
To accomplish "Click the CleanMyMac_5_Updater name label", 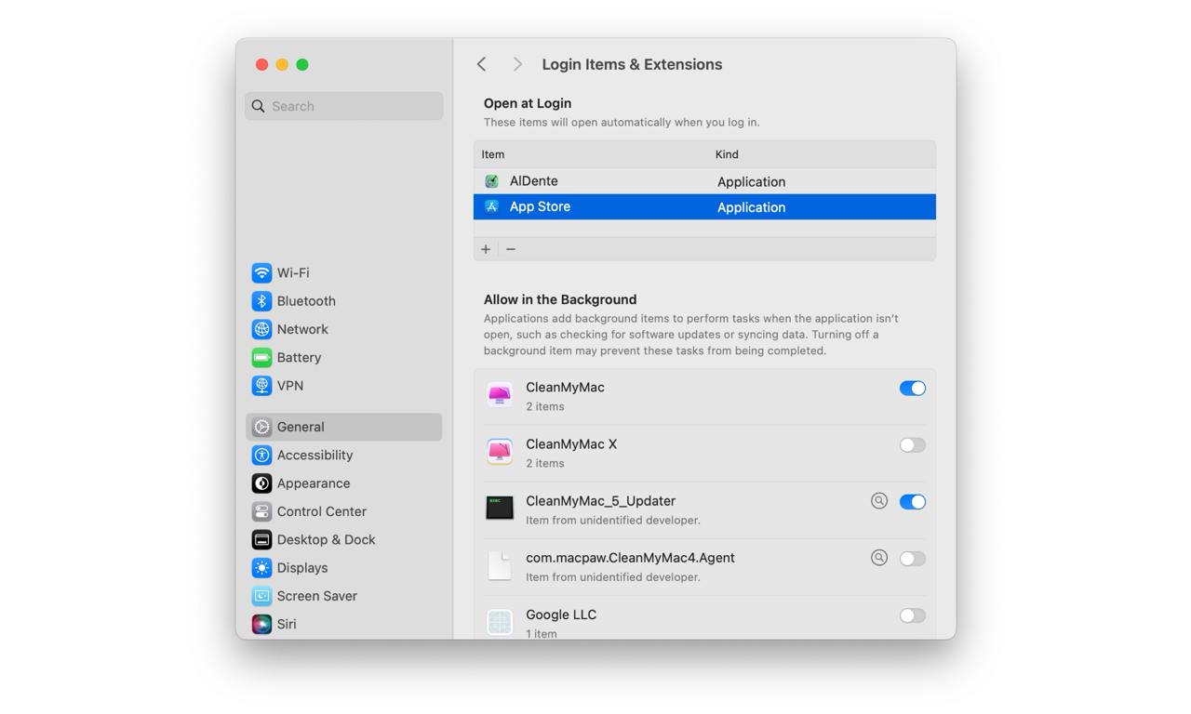I will (x=600, y=501).
